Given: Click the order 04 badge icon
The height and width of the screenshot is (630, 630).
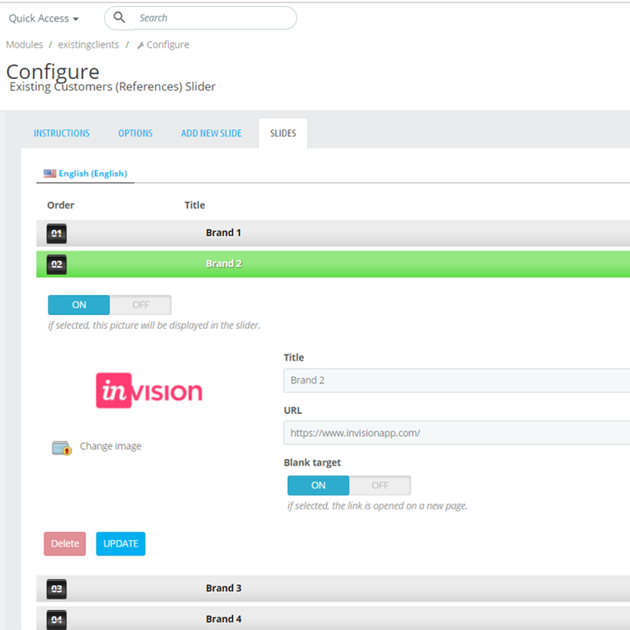Looking at the screenshot, I should (56, 620).
